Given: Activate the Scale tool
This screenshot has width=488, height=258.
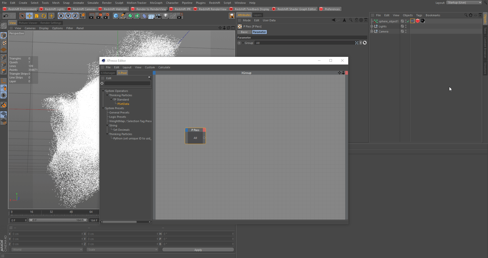Looking at the screenshot, I should 37,16.
